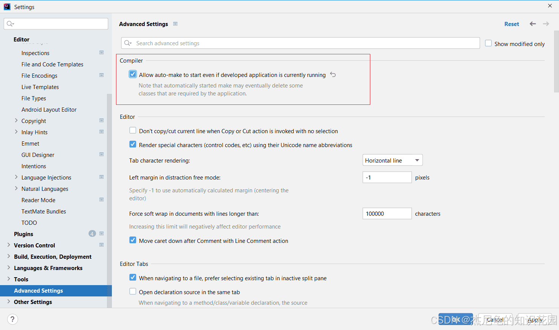Screen dimensions: 559x330
Task: Uncheck Render special characters using Unicode abbreviations
Action: pyautogui.click(x=133, y=144)
